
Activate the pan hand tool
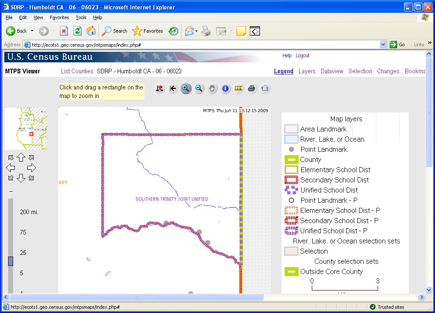click(212, 89)
